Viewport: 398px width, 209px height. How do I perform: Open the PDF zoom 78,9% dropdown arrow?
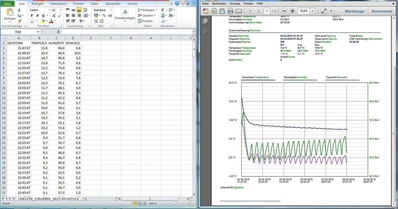coord(313,11)
